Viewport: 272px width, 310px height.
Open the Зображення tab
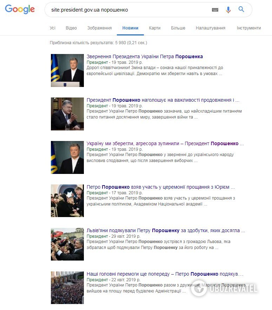[x=100, y=28]
